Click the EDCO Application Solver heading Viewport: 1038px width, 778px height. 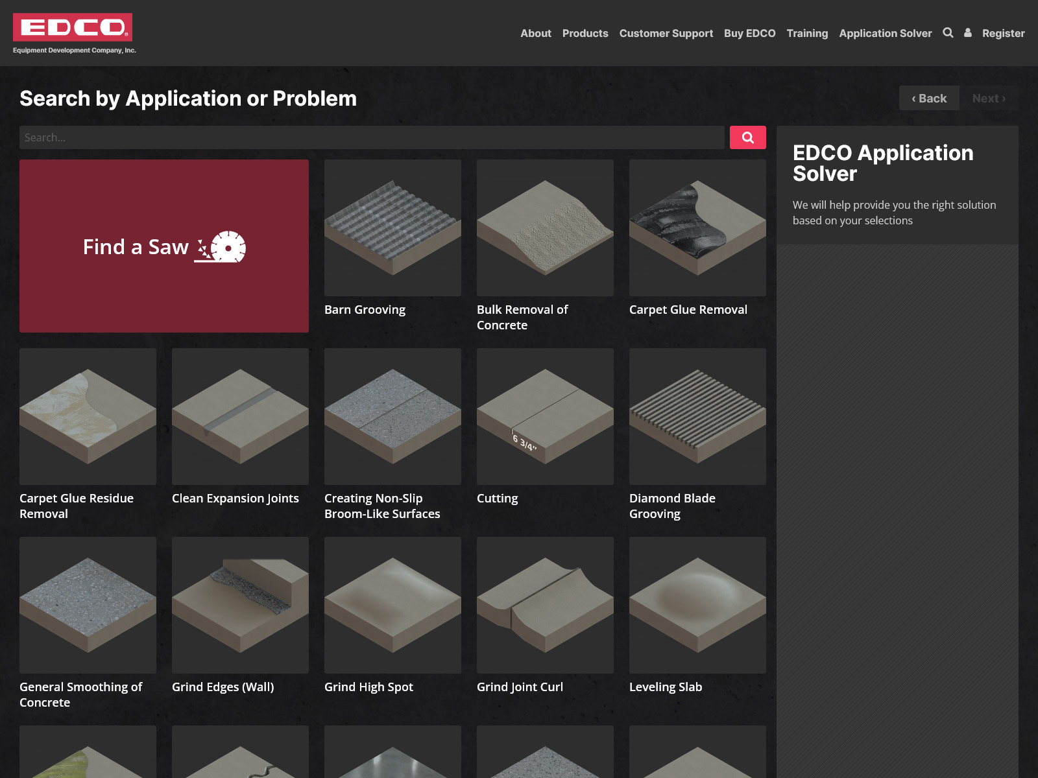(x=883, y=163)
